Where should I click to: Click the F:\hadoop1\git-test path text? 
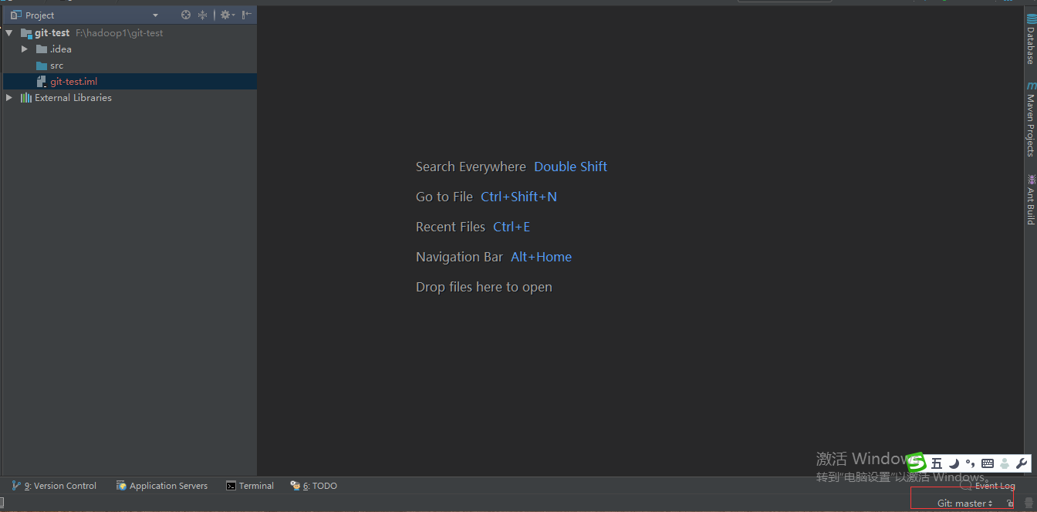[119, 33]
